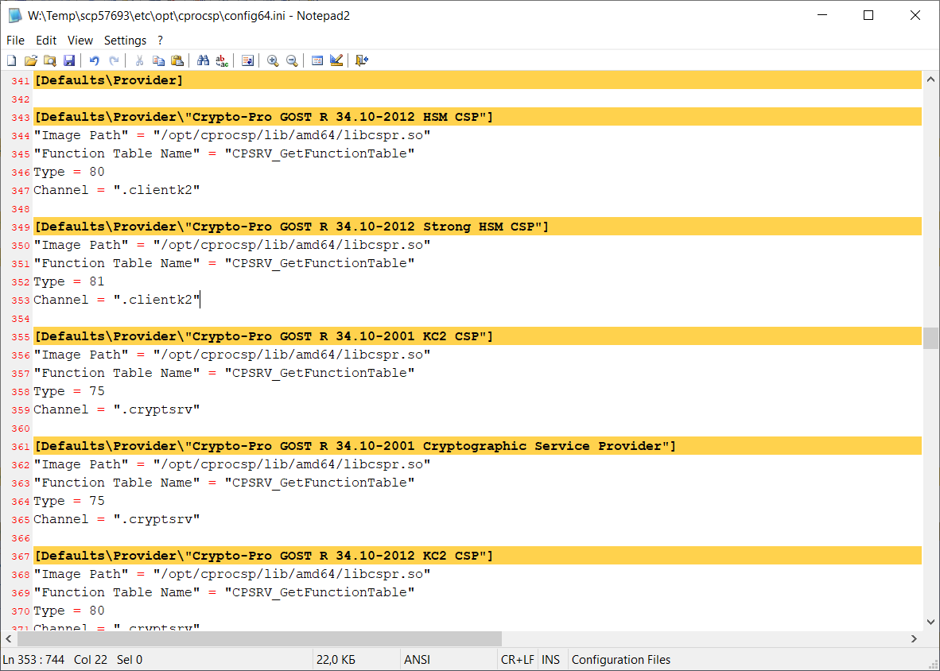The image size is (940, 671).
Task: Save the current config64.ini file
Action: coord(69,60)
